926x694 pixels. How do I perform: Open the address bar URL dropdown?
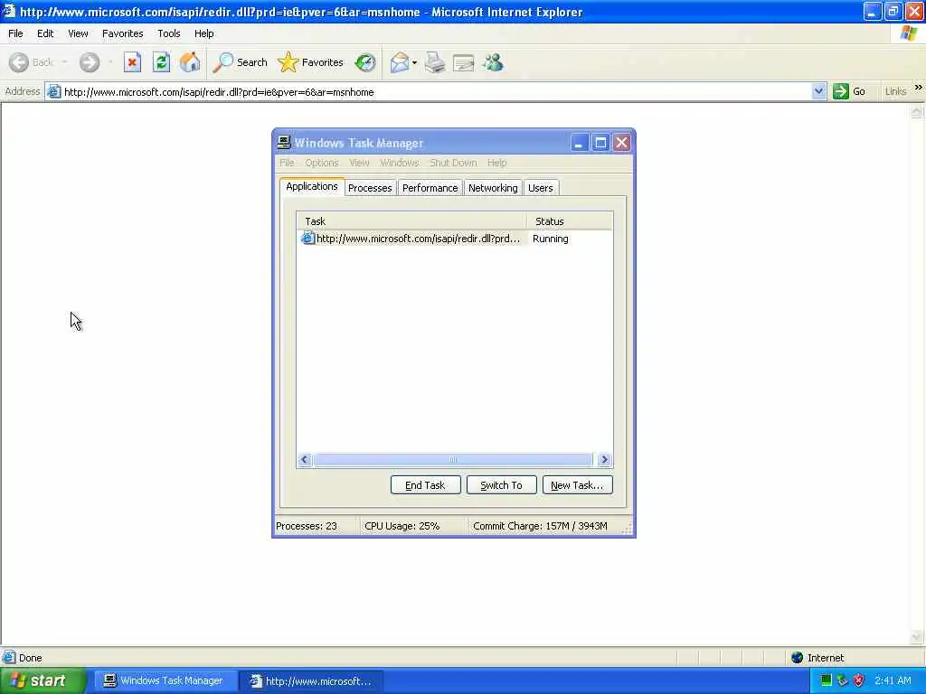click(x=818, y=91)
